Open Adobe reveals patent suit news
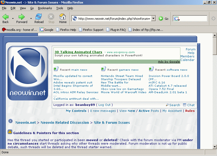Viewport: 217px width, 156px height. pyautogui.click(x=73, y=83)
